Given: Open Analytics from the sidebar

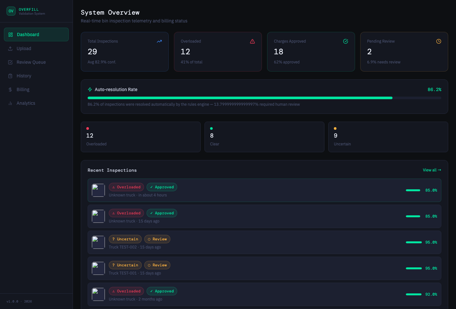Looking at the screenshot, I should 36,103.
